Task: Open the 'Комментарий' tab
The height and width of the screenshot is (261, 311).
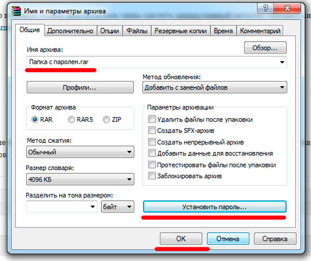Action: click(x=260, y=31)
